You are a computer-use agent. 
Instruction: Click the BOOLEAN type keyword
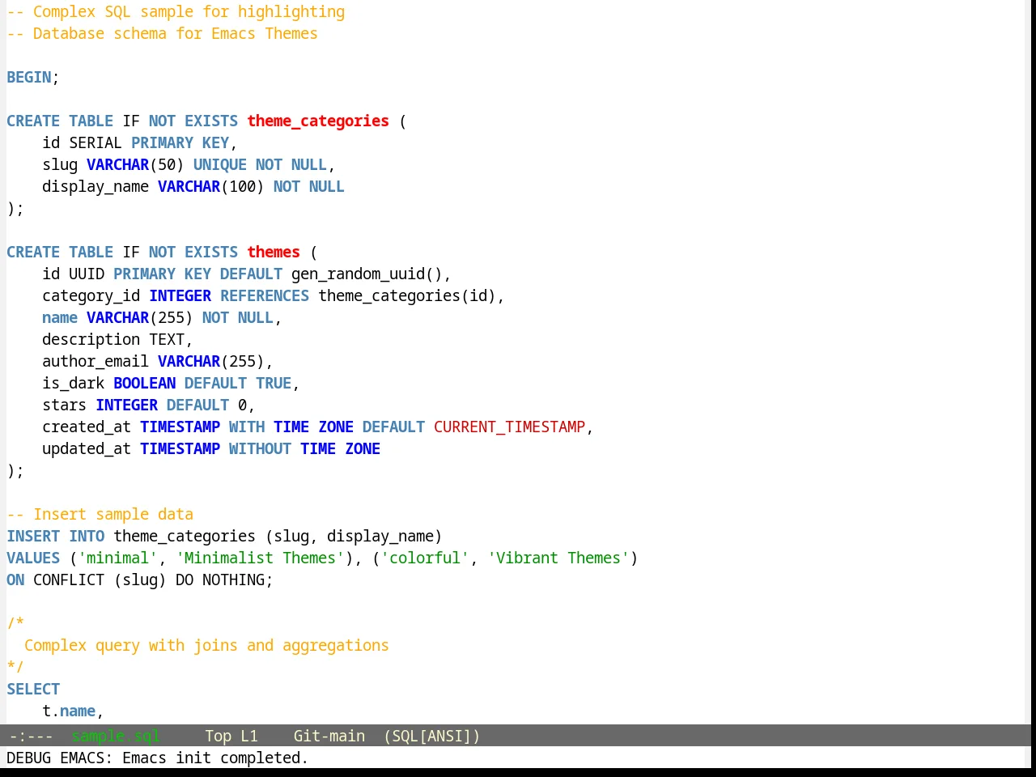pos(144,383)
